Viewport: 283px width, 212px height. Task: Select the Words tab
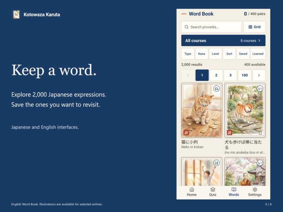tap(234, 192)
